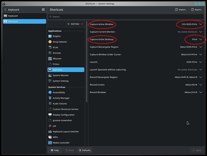Click the Meta+Shift+Print shortcut value

(x=189, y=47)
